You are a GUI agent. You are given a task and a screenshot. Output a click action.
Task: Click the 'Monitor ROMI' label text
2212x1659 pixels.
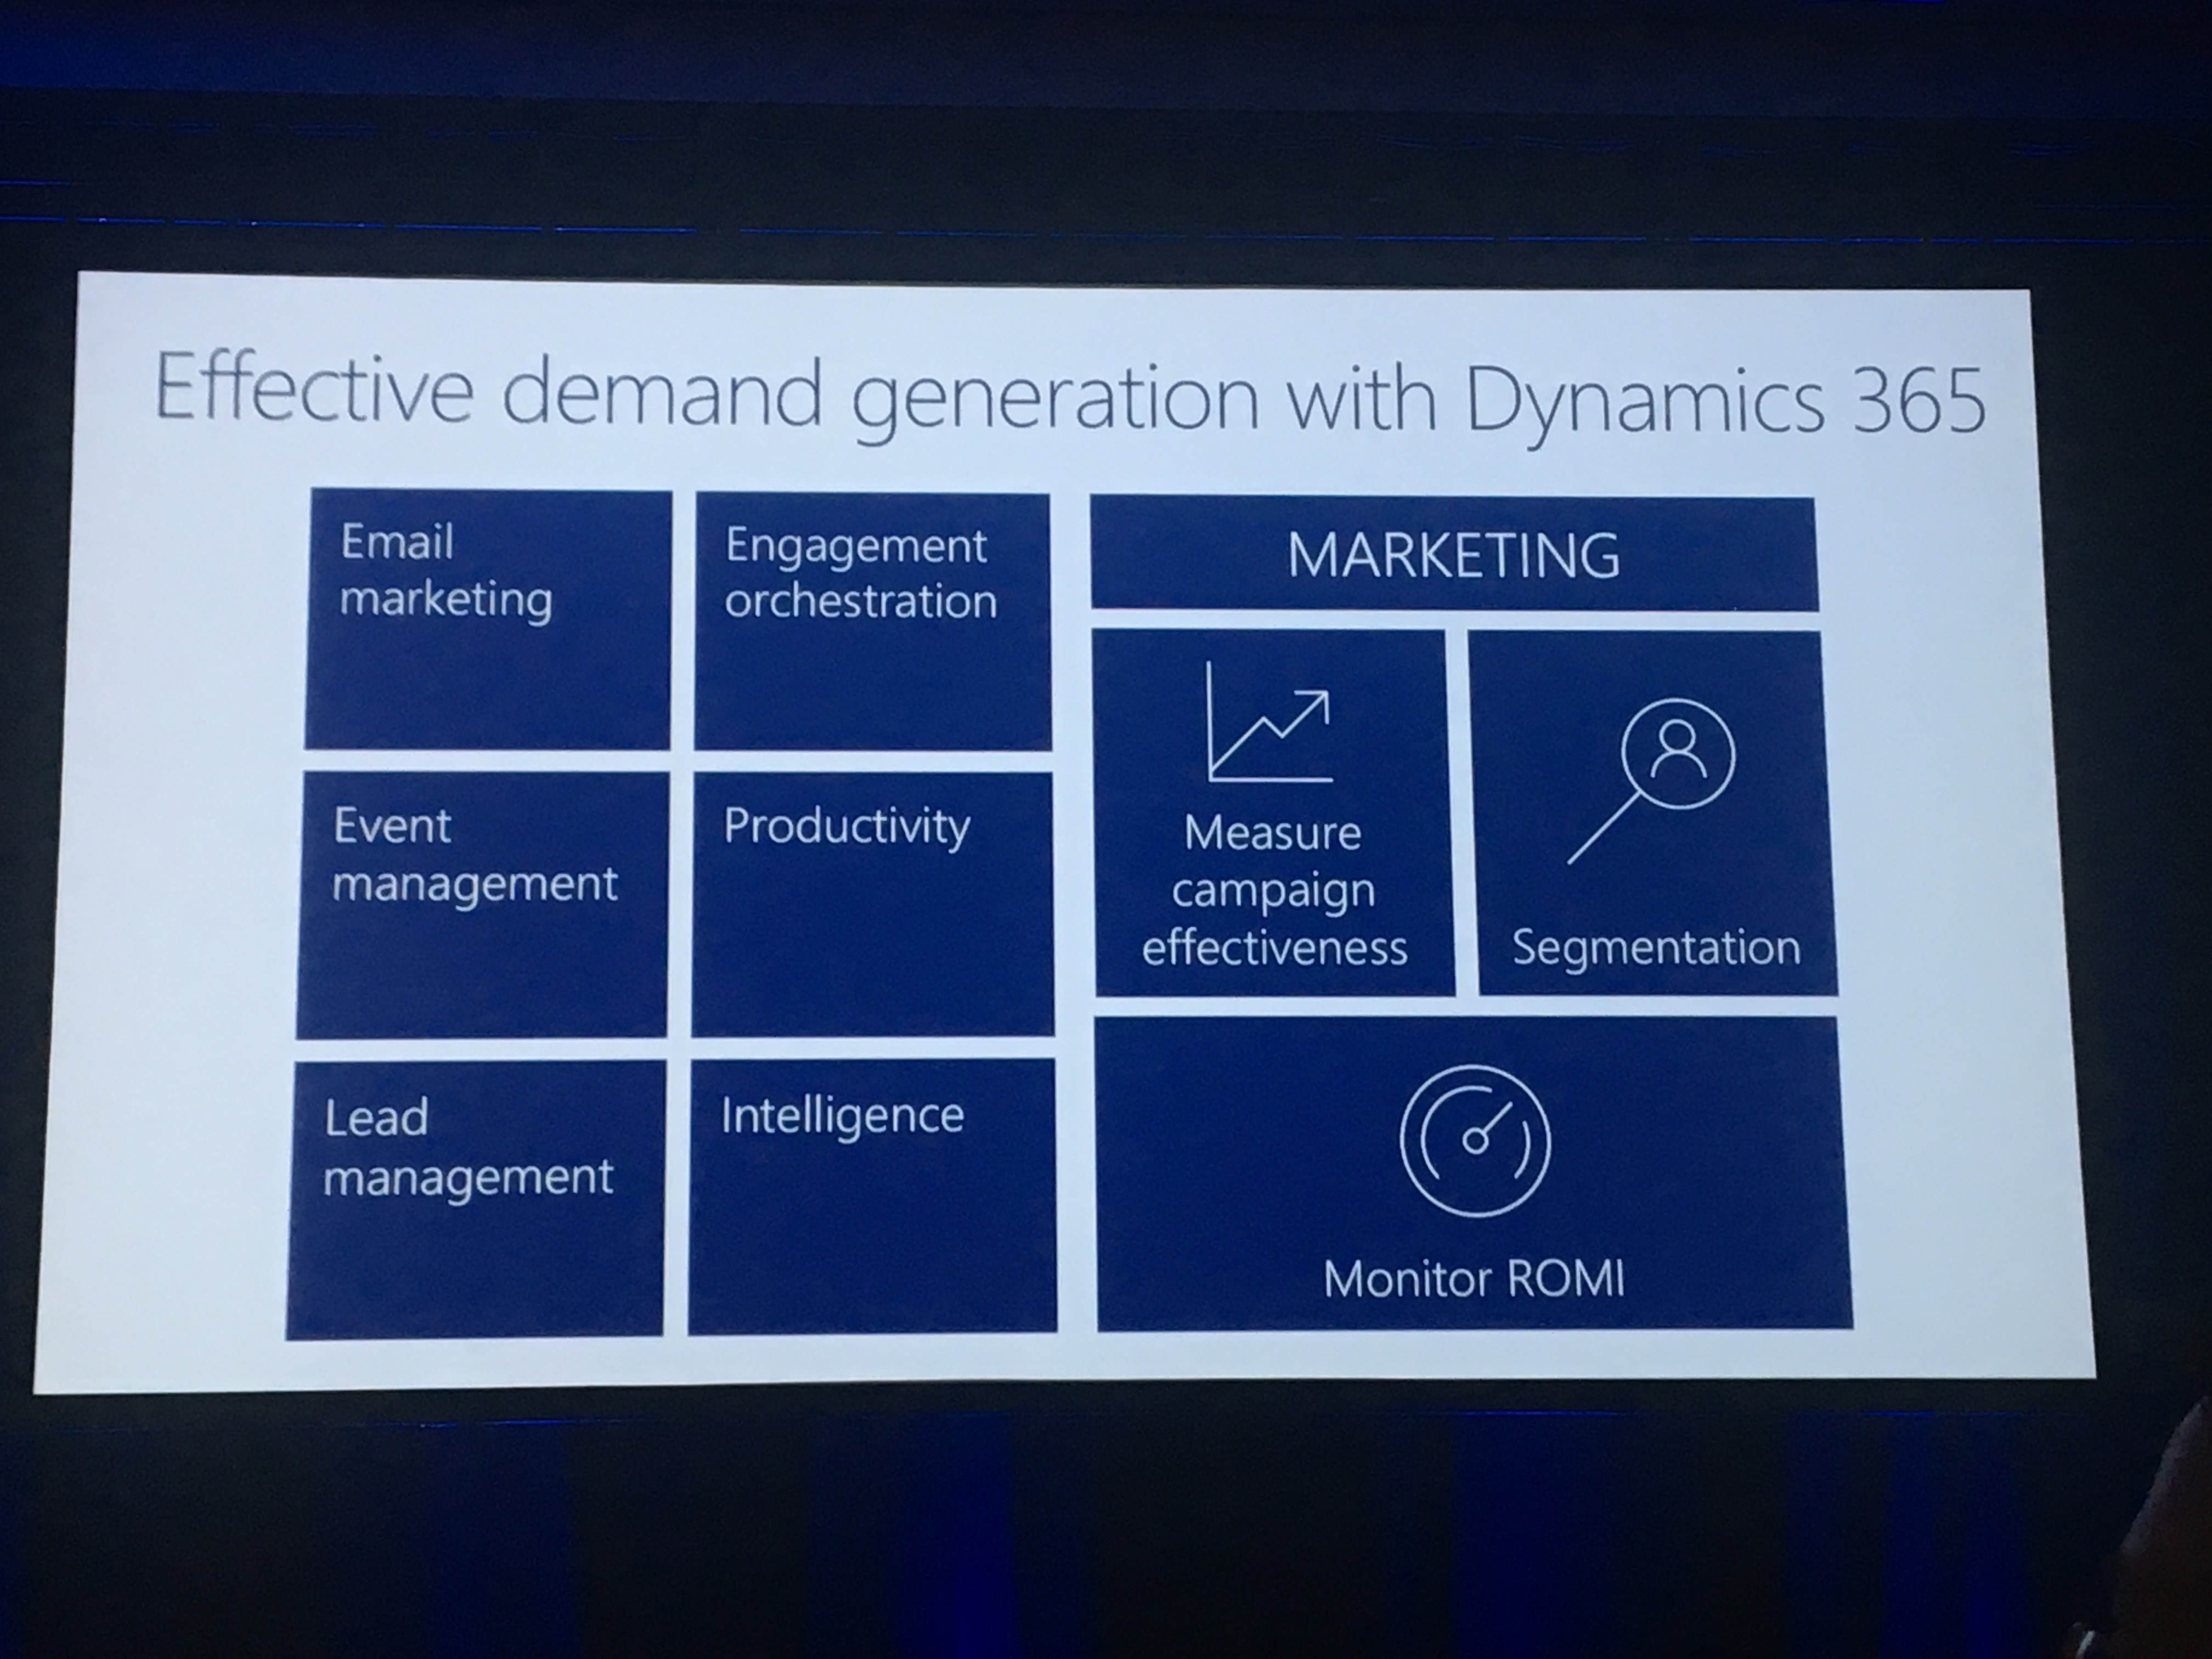click(1474, 1279)
